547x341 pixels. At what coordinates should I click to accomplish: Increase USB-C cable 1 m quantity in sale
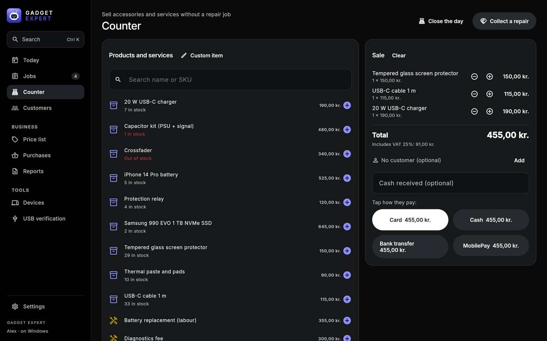pyautogui.click(x=490, y=94)
